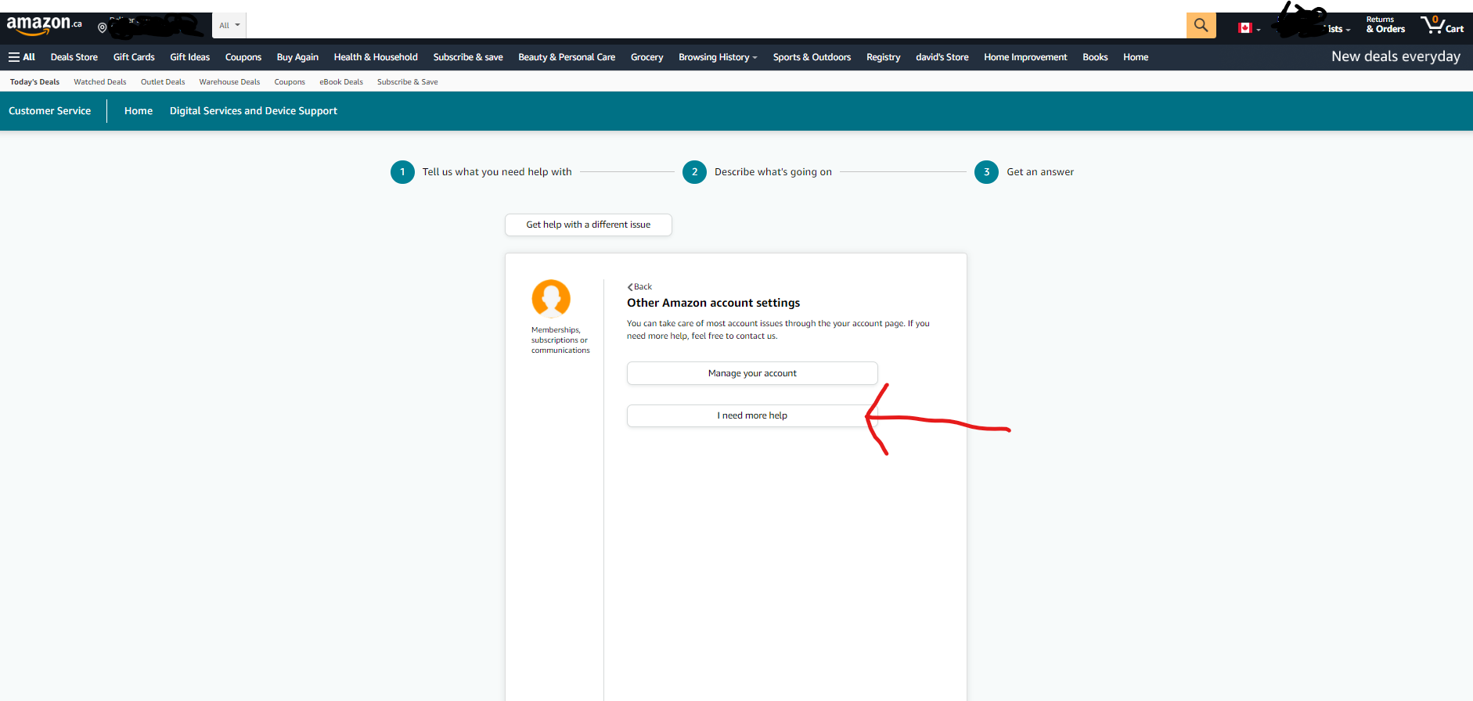1473x701 pixels.
Task: Open the shopping cart icon
Action: pos(1442,25)
